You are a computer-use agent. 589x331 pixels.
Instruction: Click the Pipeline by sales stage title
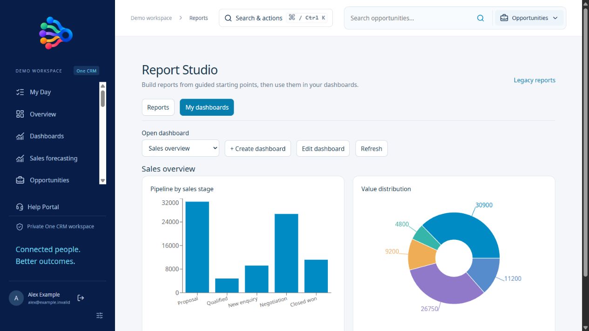[182, 189]
